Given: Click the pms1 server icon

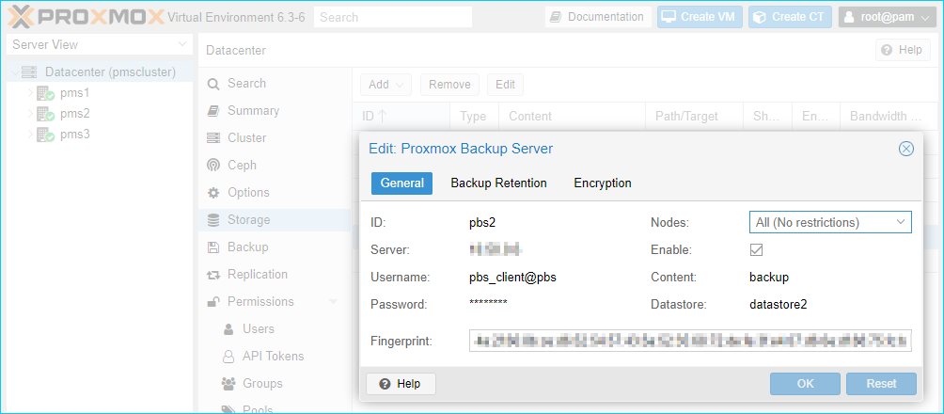Looking at the screenshot, I should tap(45, 93).
